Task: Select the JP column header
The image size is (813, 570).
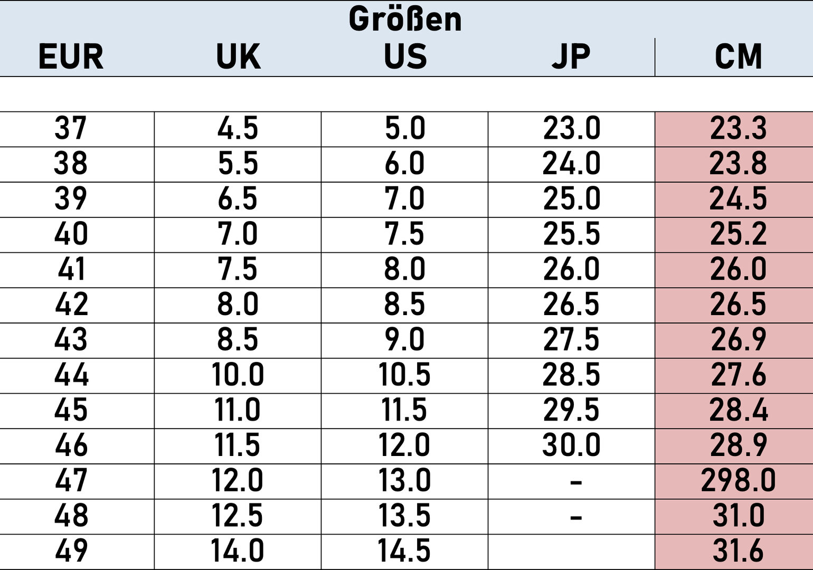Action: pos(571,56)
